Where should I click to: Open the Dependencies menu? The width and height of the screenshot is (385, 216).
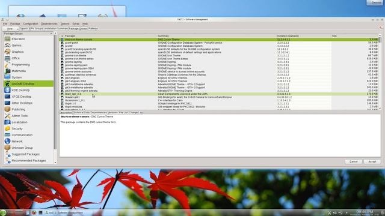pos(49,24)
